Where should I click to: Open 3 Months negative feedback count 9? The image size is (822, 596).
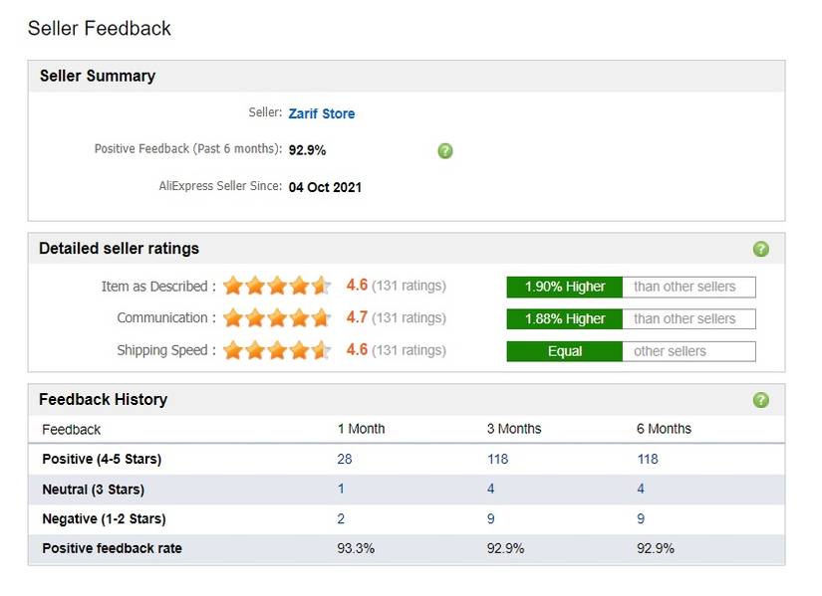point(490,518)
